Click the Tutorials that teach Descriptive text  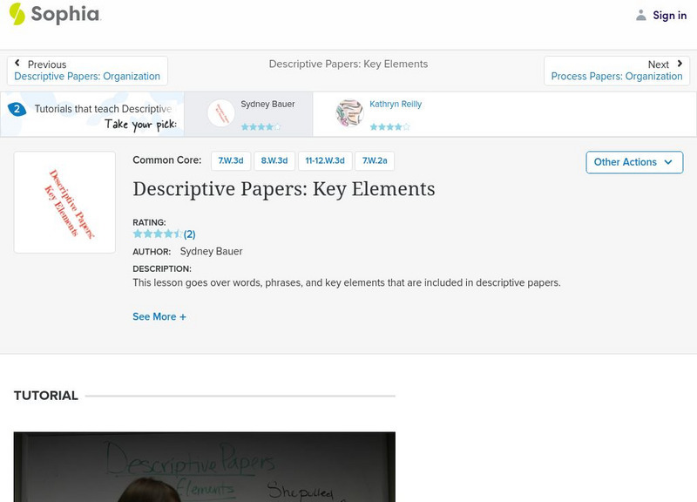103,109
